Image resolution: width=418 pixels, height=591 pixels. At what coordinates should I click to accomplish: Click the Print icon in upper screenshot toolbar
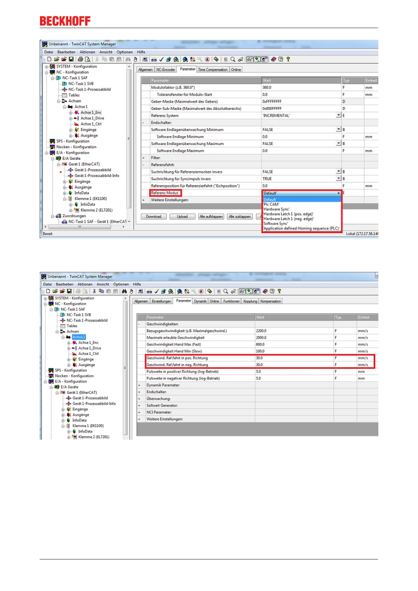pyautogui.click(x=80, y=59)
